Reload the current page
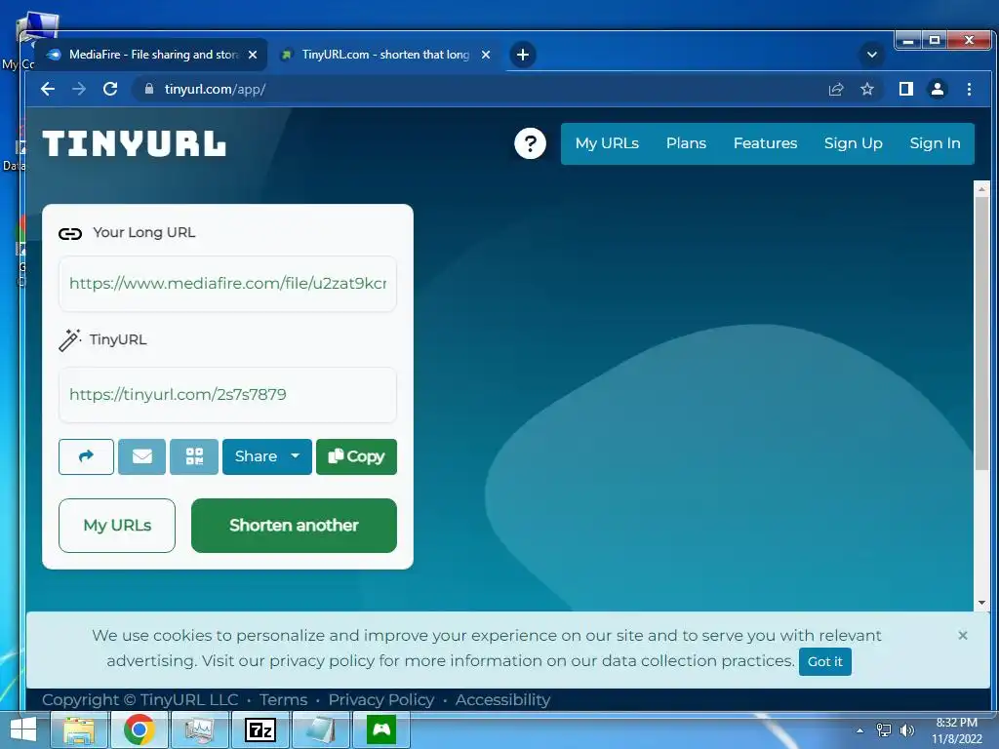 click(x=110, y=89)
